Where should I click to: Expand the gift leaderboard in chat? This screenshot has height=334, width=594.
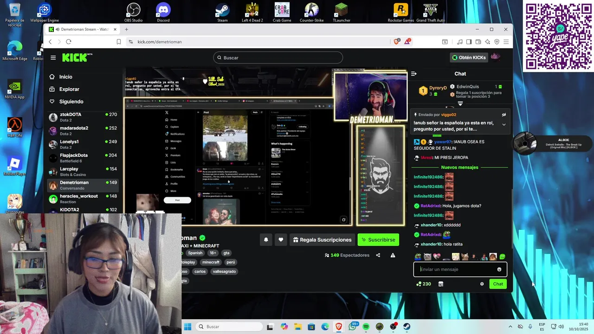click(x=460, y=103)
